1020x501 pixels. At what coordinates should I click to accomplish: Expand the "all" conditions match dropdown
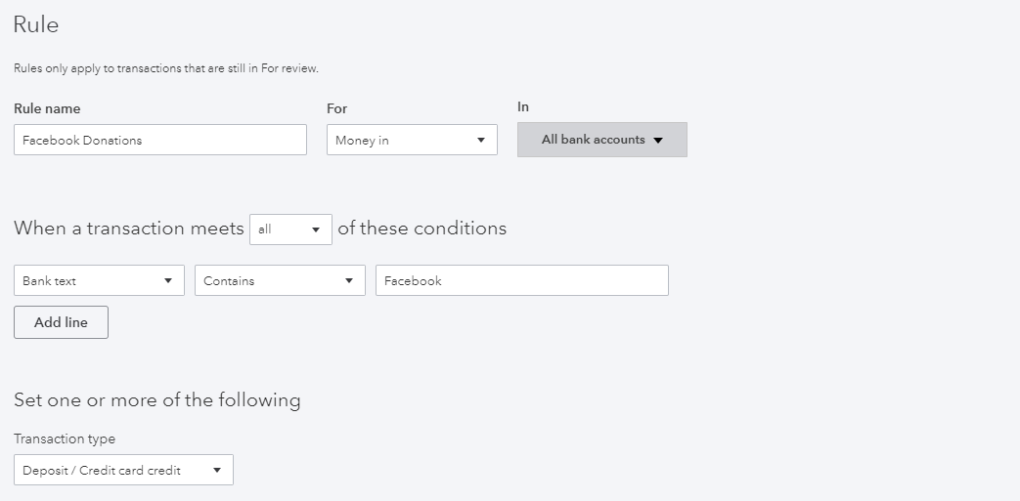click(x=290, y=230)
